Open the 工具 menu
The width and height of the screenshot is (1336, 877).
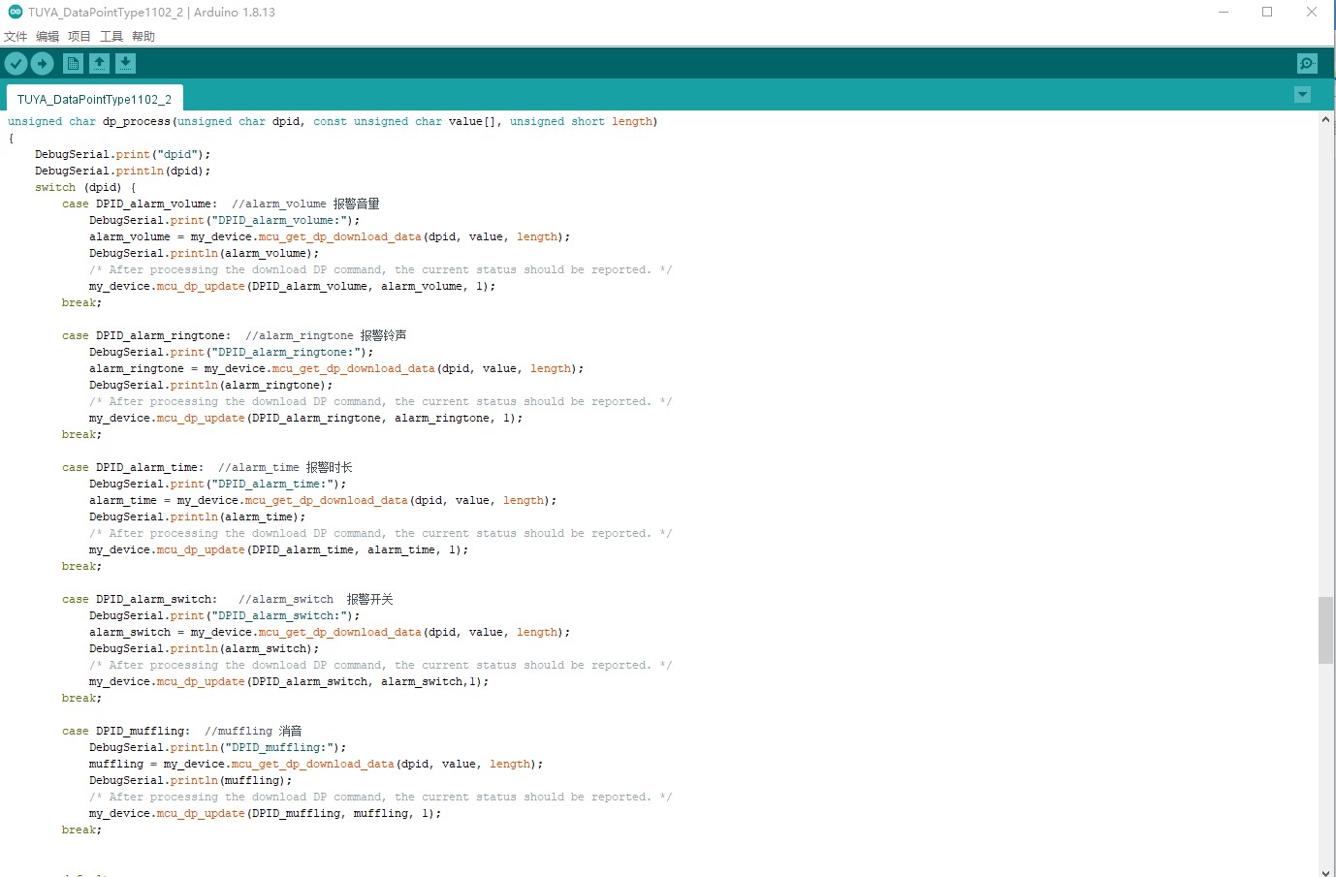click(111, 36)
